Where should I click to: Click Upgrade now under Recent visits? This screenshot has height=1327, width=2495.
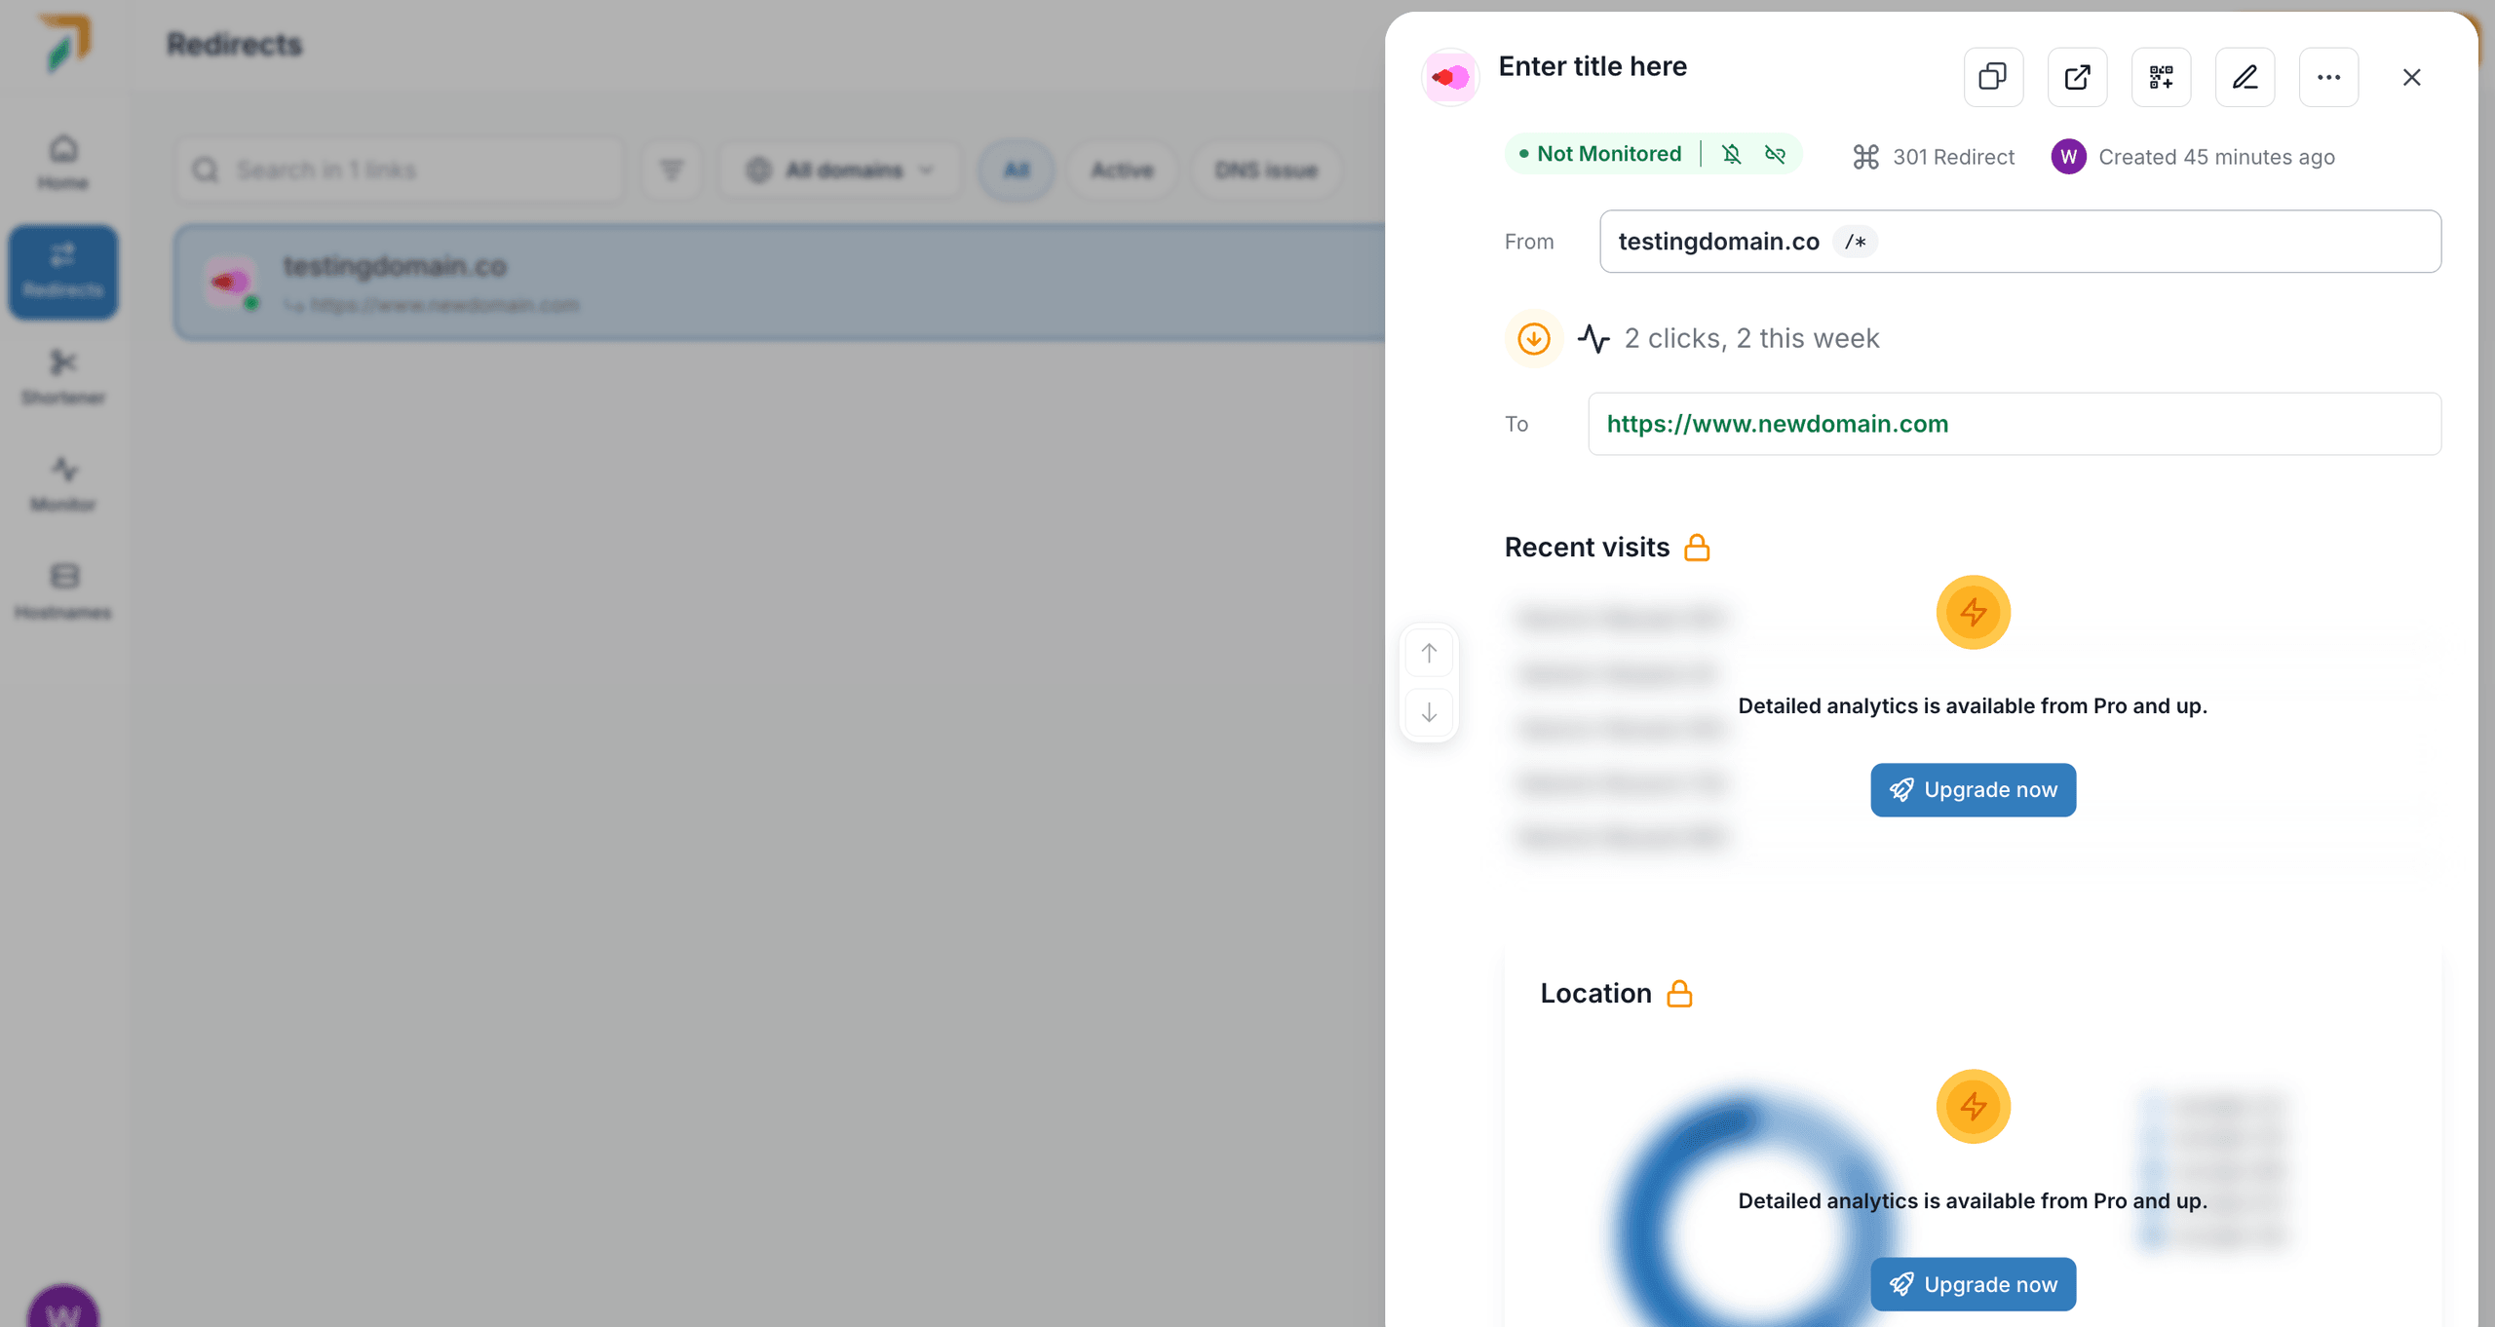(x=1974, y=790)
